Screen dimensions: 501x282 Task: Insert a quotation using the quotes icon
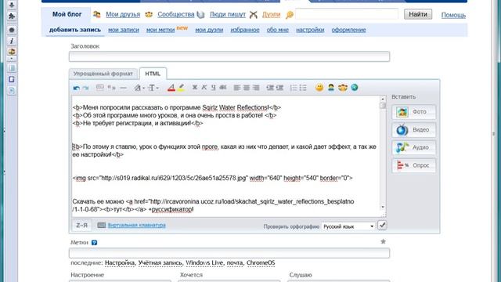pyautogui.click(x=111, y=87)
